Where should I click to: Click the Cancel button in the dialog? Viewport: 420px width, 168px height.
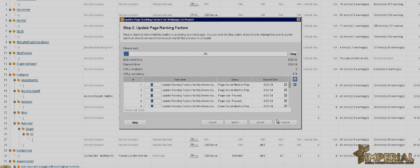point(286,122)
